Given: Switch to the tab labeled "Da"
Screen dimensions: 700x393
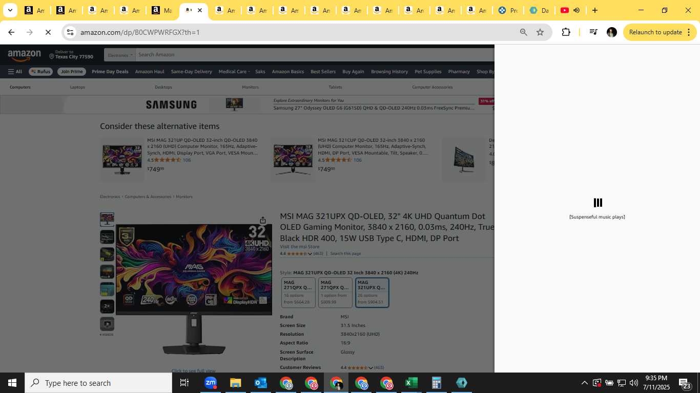Looking at the screenshot, I should [x=539, y=10].
